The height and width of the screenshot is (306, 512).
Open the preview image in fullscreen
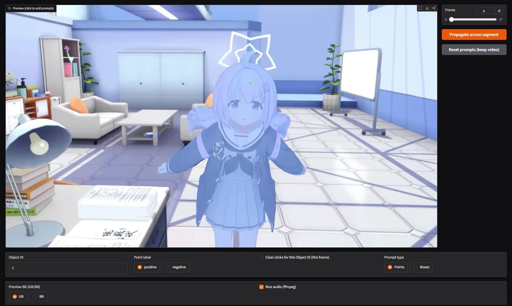pos(420,8)
